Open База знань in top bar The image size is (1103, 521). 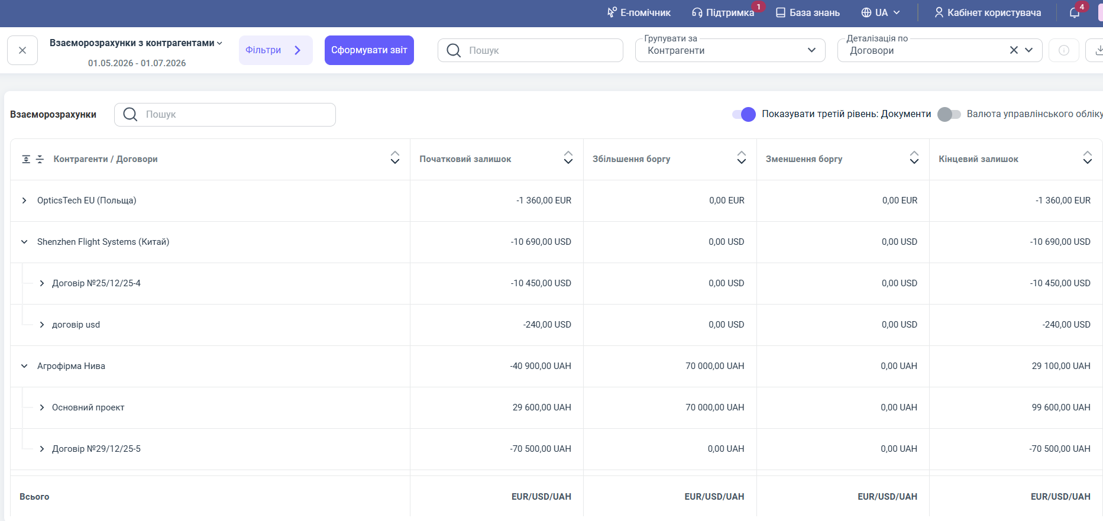tap(808, 12)
